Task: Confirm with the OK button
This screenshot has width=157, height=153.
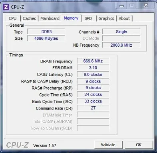Action: 139,145
